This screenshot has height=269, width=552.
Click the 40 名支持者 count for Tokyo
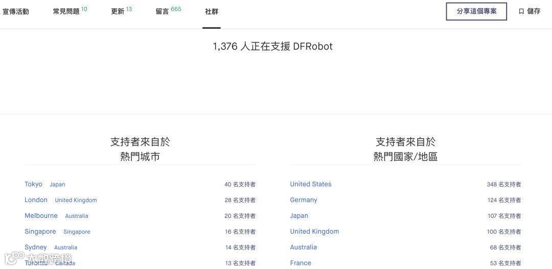[x=240, y=185]
